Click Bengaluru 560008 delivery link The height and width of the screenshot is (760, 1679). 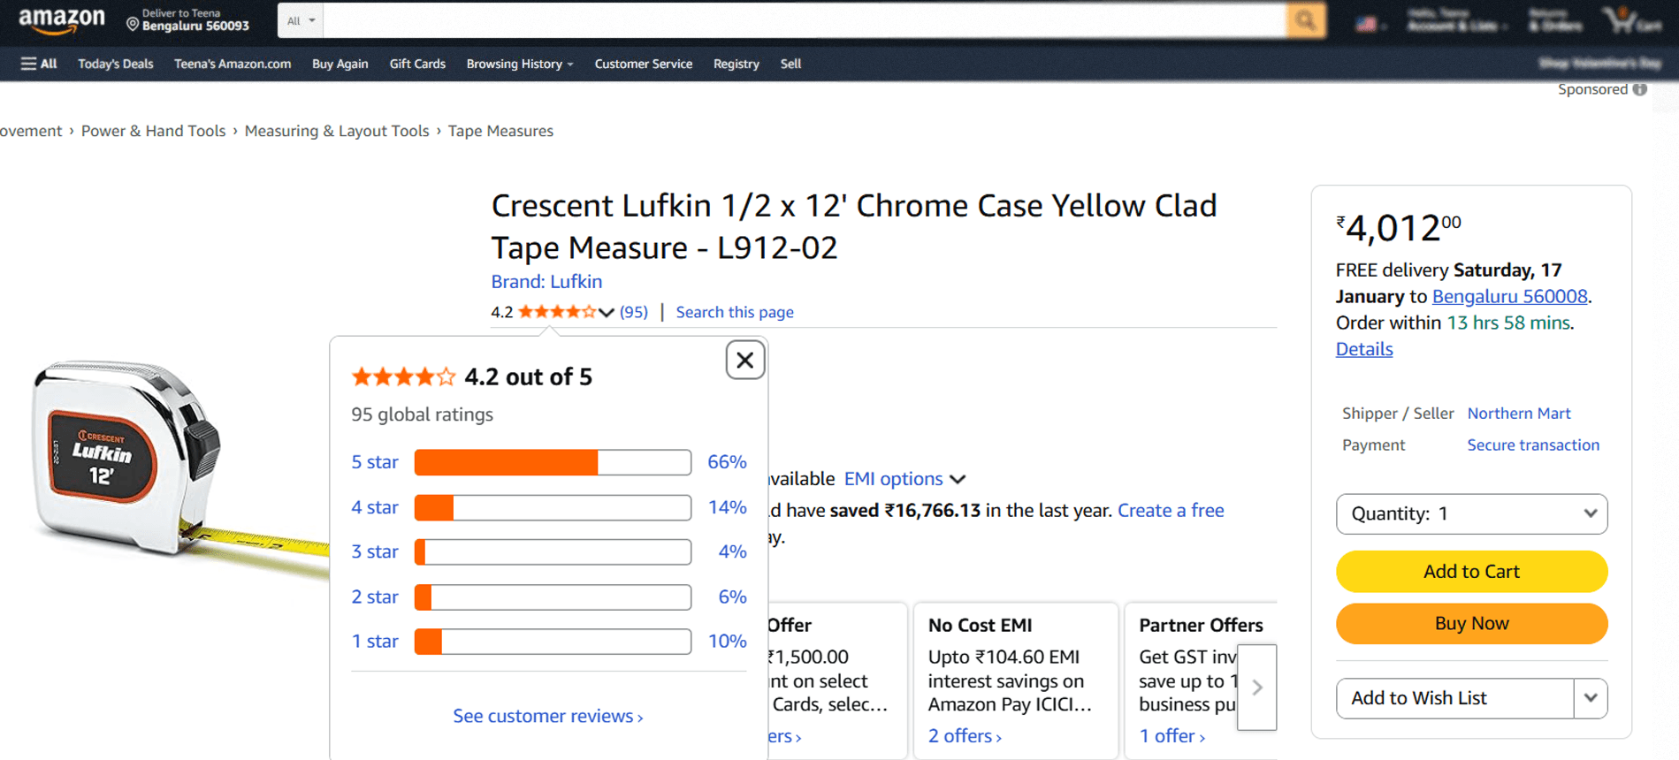[1510, 297]
